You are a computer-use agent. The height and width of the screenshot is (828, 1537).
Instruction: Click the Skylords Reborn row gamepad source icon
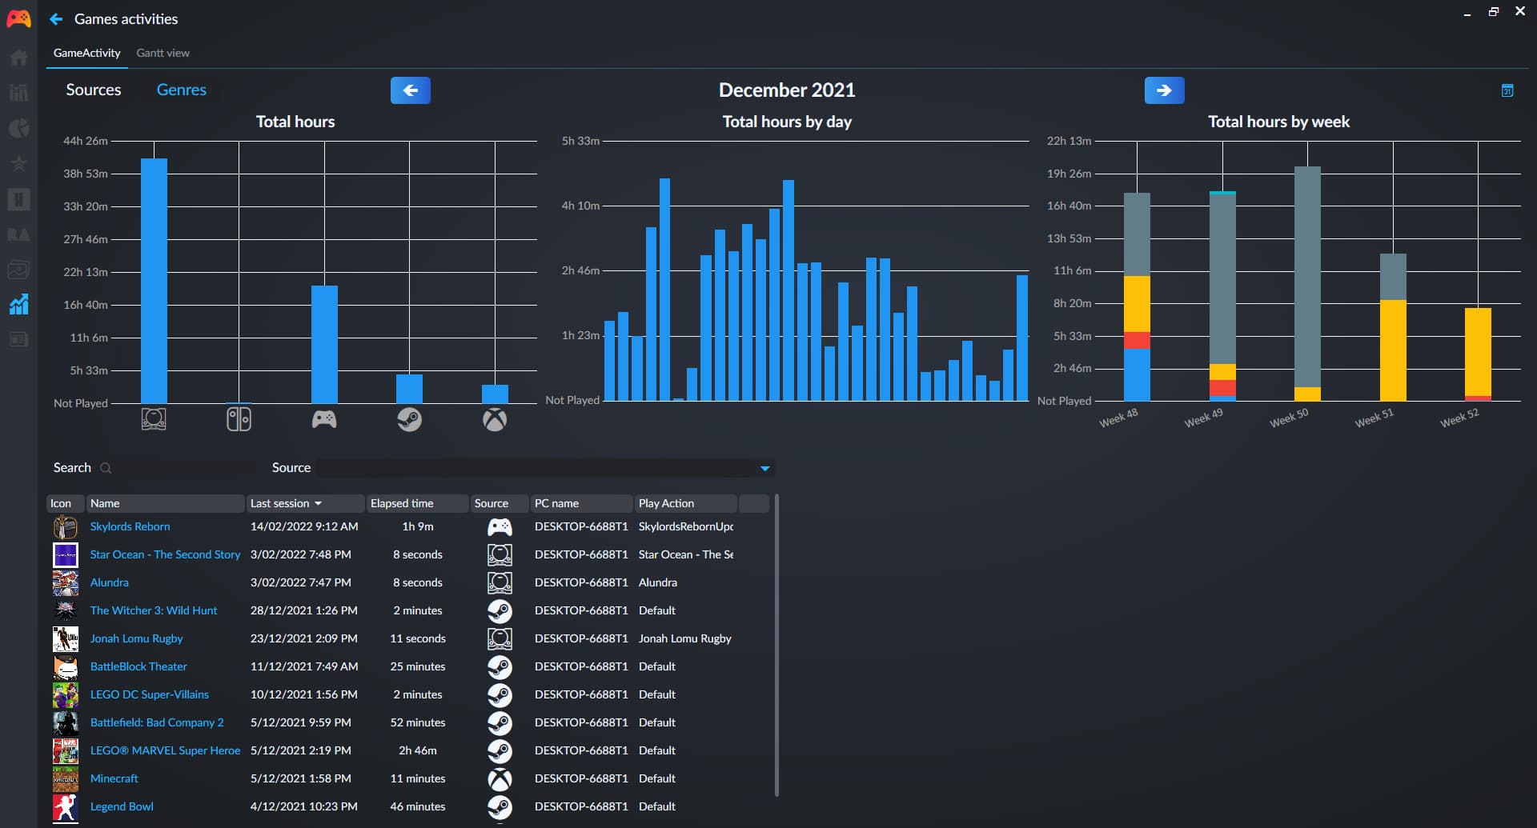pyautogui.click(x=500, y=527)
